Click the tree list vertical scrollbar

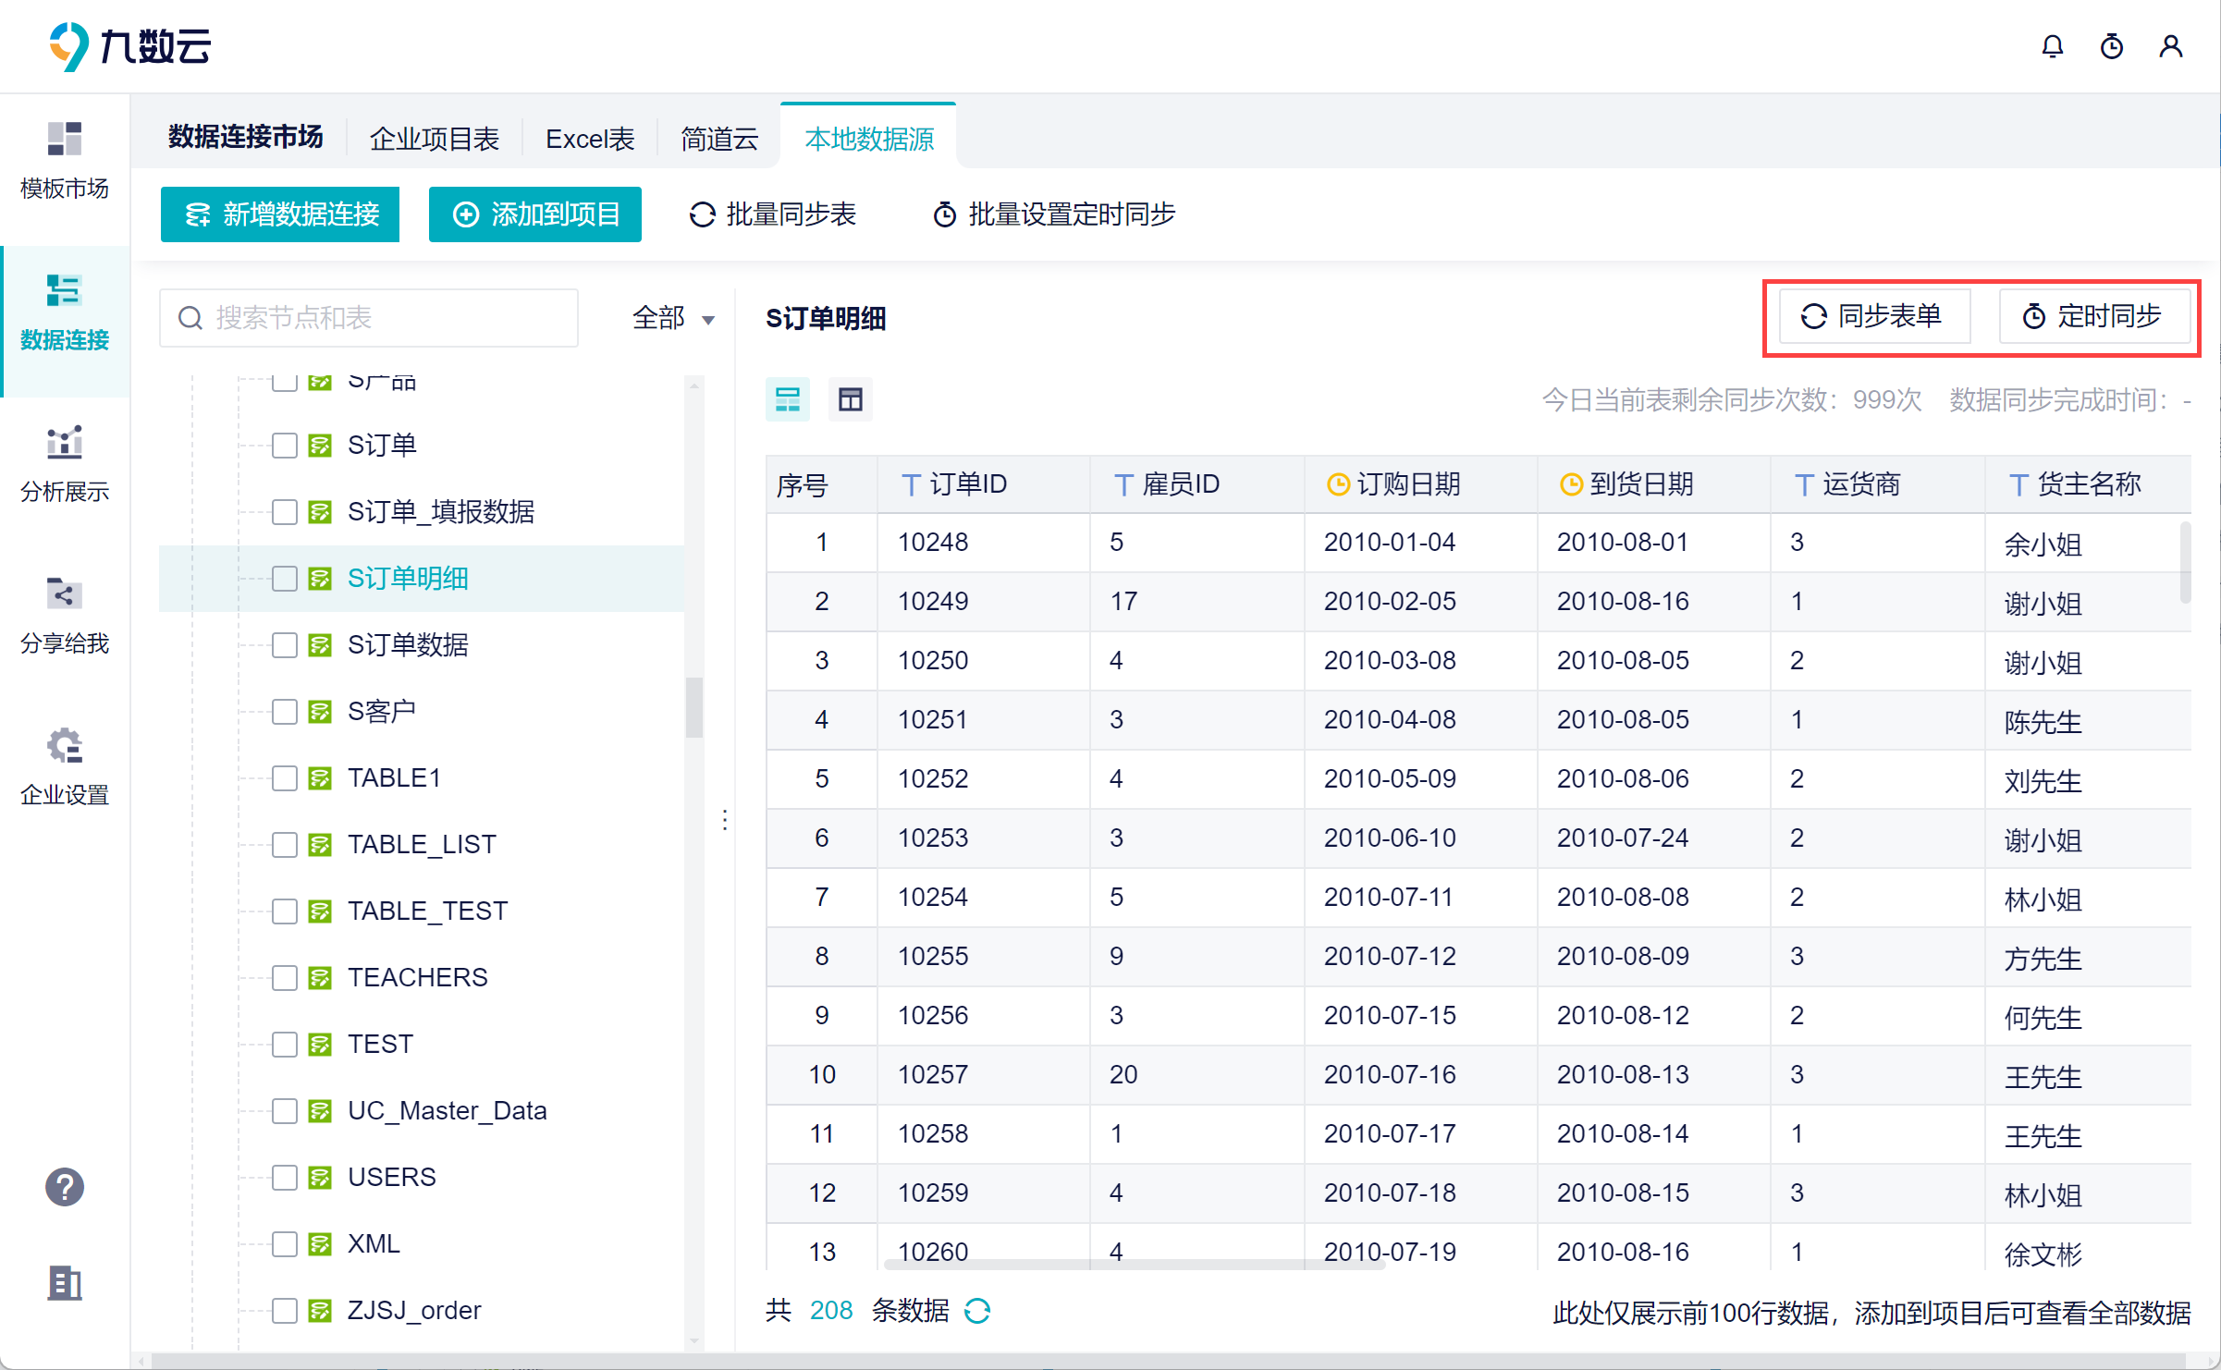point(694,707)
